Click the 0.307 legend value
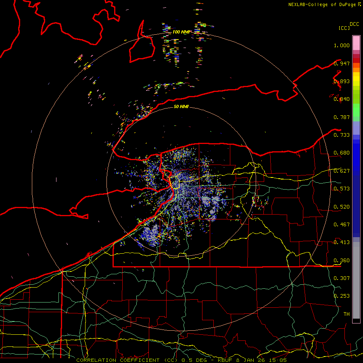The image size is (363, 363). coord(342,278)
